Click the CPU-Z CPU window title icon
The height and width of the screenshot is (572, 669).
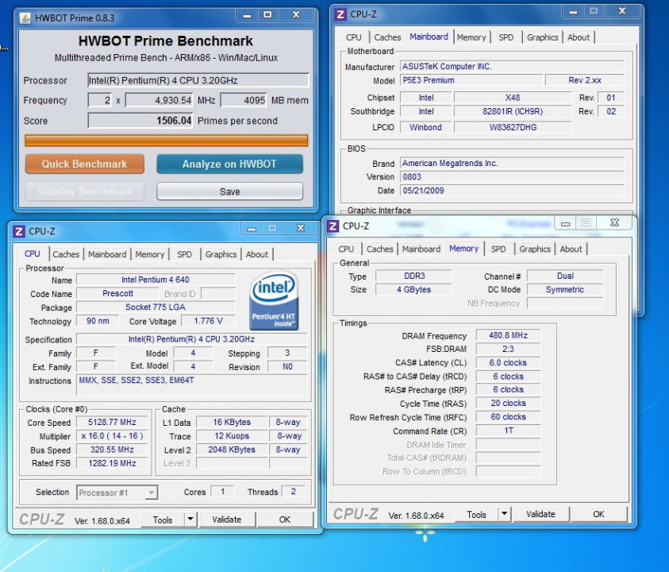tap(19, 231)
